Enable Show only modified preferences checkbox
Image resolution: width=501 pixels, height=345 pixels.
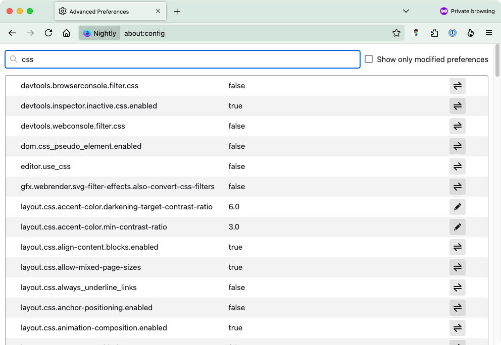click(369, 59)
